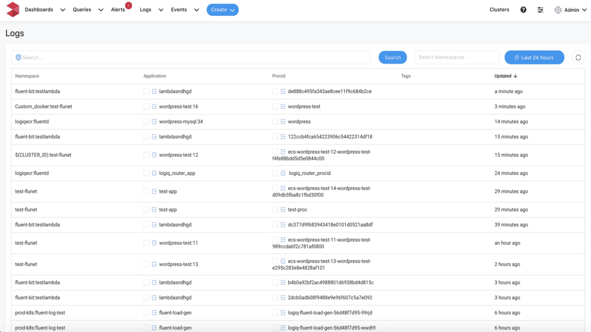
Task: Check the wordpress-mysql:34 application checkbox
Action: (x=146, y=122)
